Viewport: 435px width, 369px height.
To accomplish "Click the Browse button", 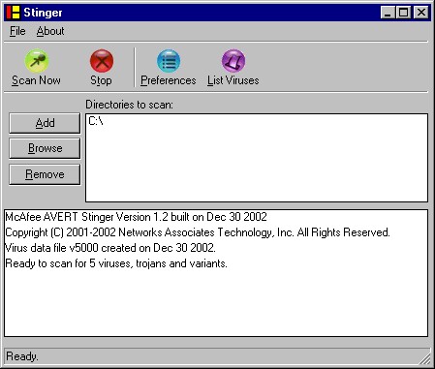I will coord(45,148).
